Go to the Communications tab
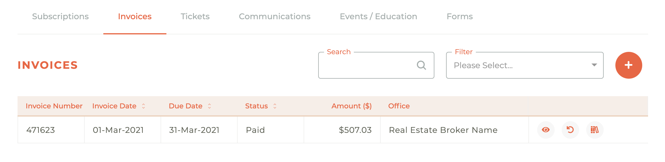This screenshot has height=162, width=665. [274, 17]
